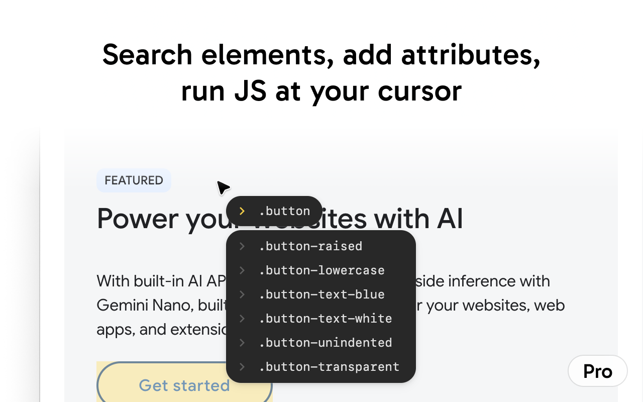The width and height of the screenshot is (643, 402).
Task: Select the .button-lowercase suggestion
Action: [321, 270]
